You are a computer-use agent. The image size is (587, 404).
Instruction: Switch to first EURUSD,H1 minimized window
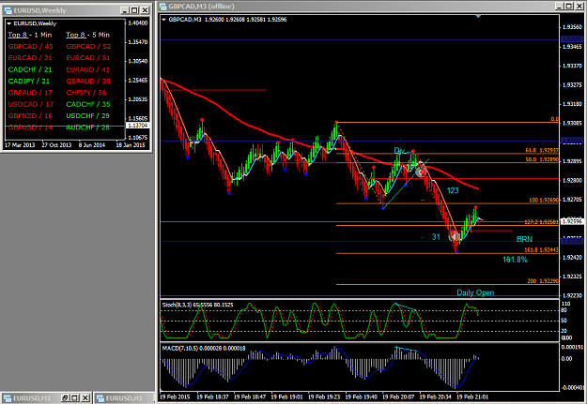tap(32, 398)
